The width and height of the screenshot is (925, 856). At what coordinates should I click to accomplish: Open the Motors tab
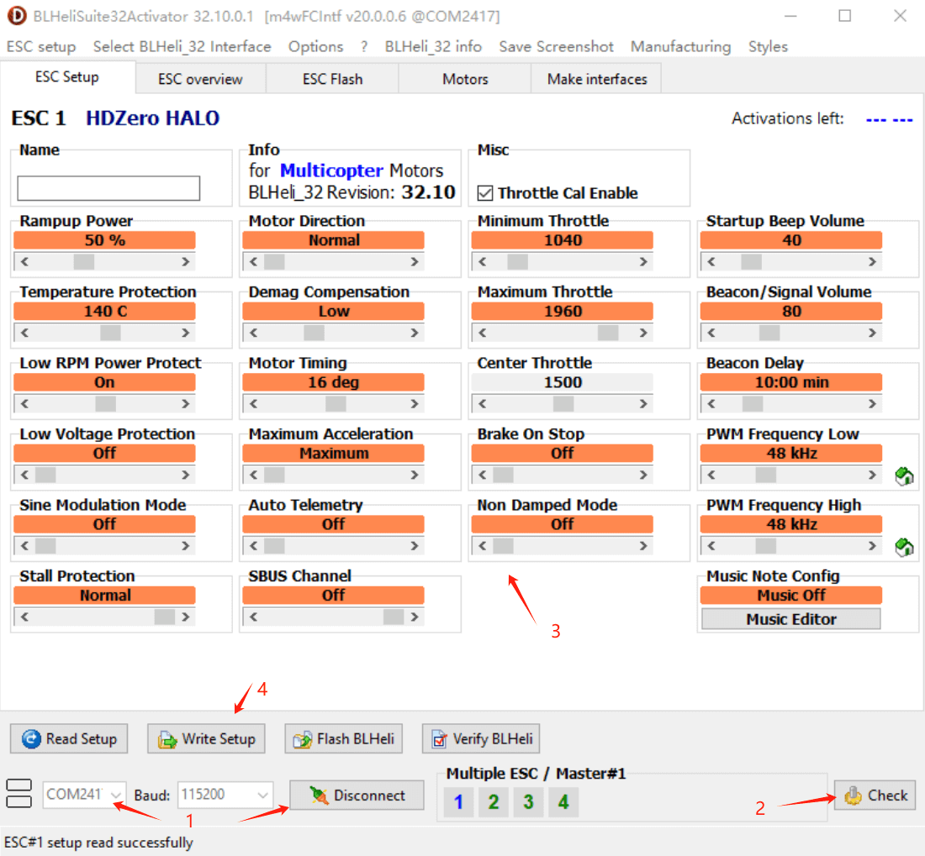click(x=465, y=79)
